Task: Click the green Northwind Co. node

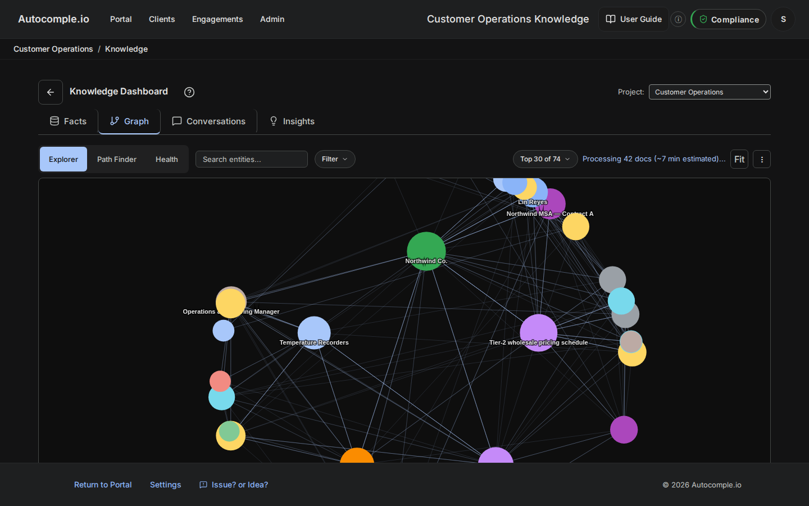Action: pos(426,251)
